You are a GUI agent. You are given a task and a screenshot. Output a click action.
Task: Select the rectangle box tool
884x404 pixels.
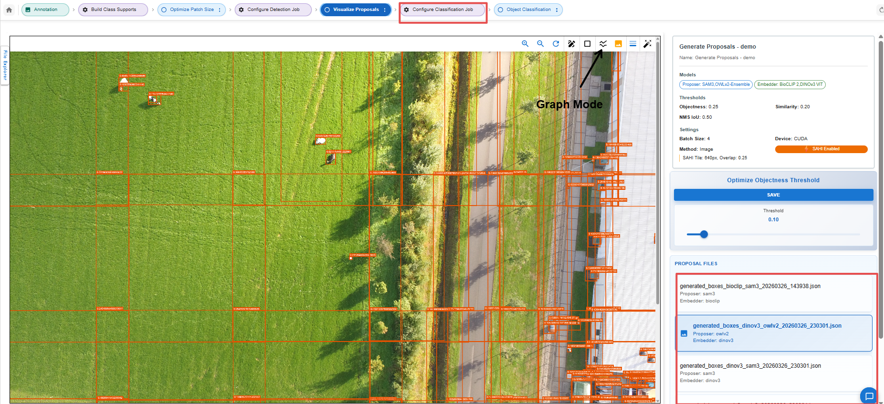(x=587, y=43)
